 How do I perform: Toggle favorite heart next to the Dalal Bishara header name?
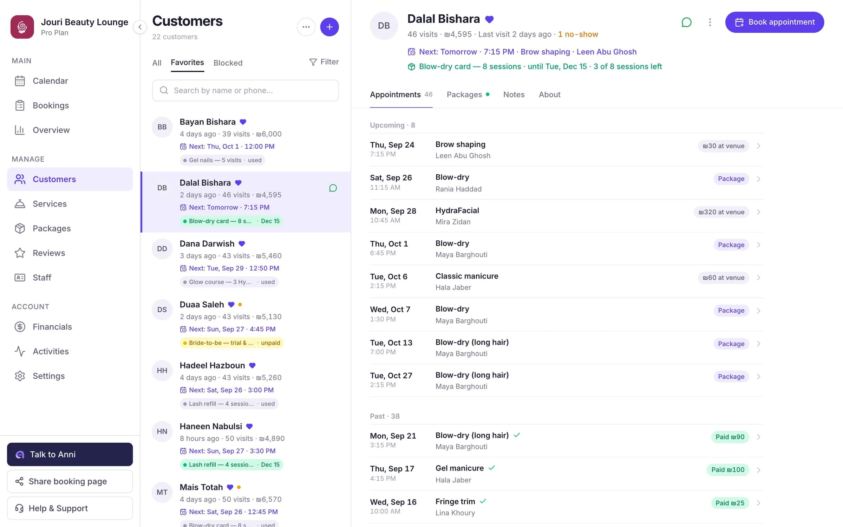pos(489,19)
